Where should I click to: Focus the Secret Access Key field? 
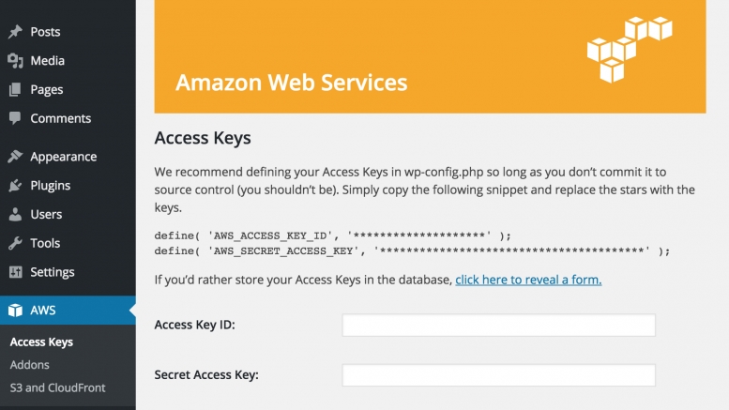point(499,375)
